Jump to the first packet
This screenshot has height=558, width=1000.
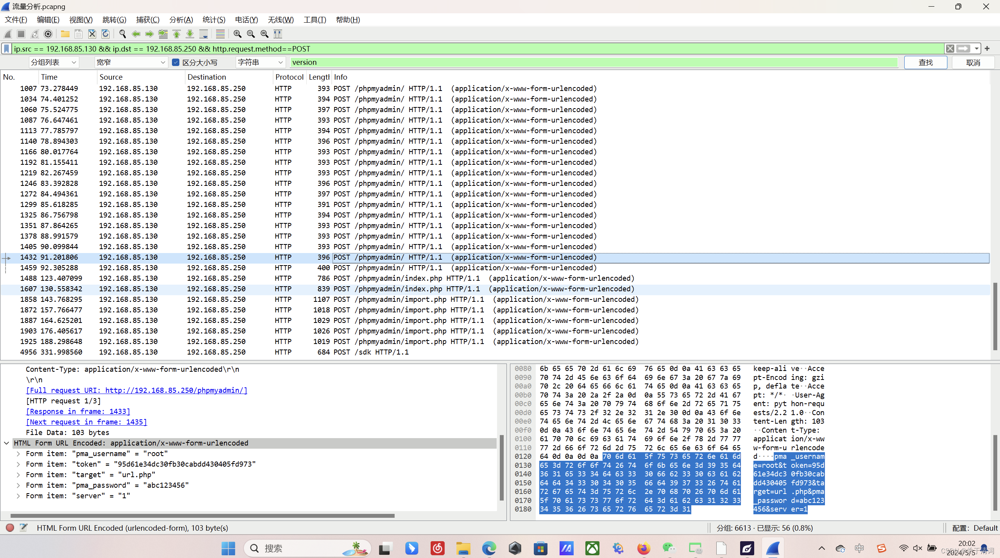(x=177, y=34)
